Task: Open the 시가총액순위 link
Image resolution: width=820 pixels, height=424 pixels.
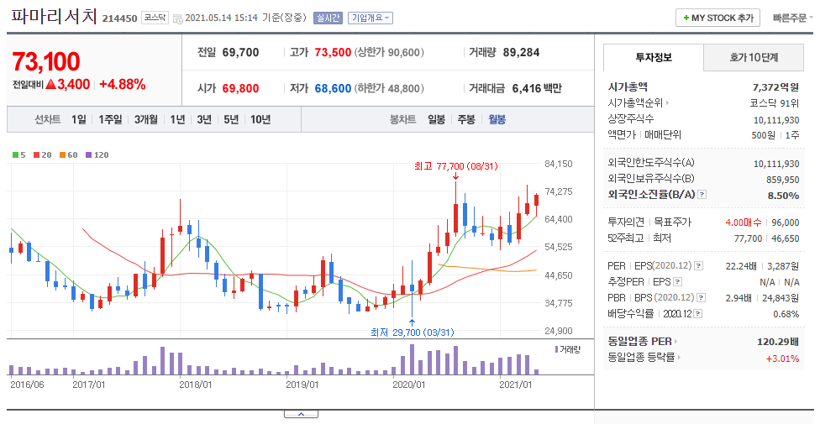Action: (639, 103)
